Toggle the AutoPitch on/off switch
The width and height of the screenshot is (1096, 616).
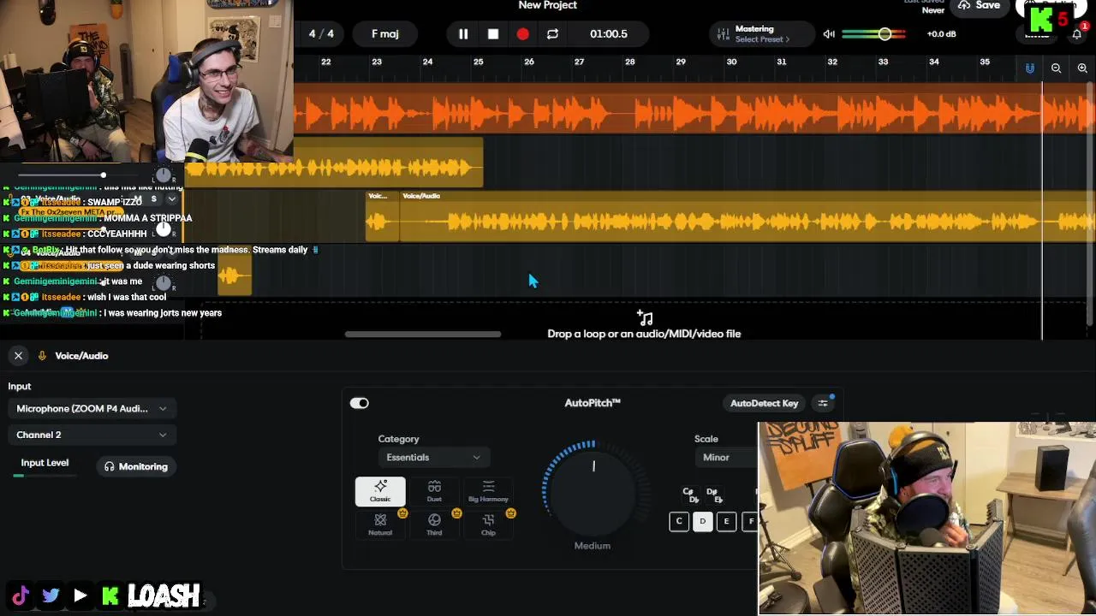point(359,403)
